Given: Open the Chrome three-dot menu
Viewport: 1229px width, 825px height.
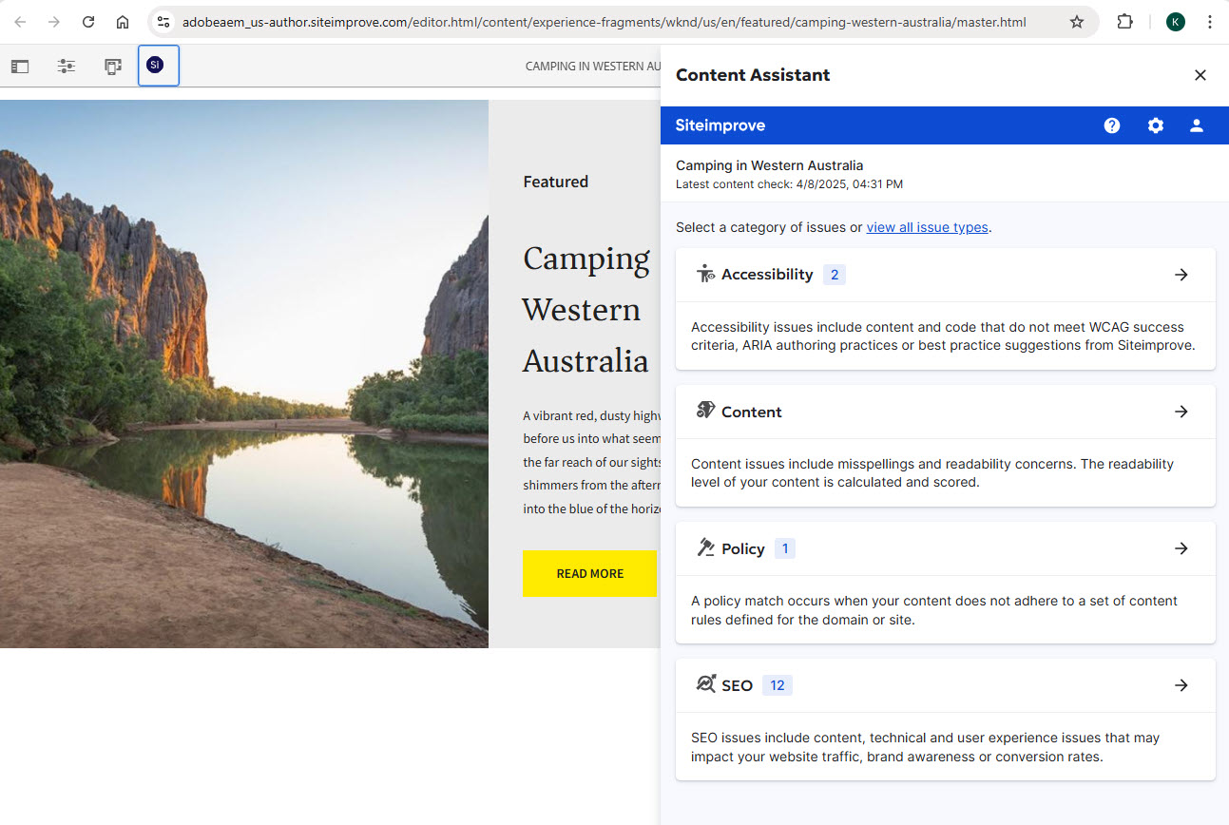Looking at the screenshot, I should click(x=1211, y=21).
